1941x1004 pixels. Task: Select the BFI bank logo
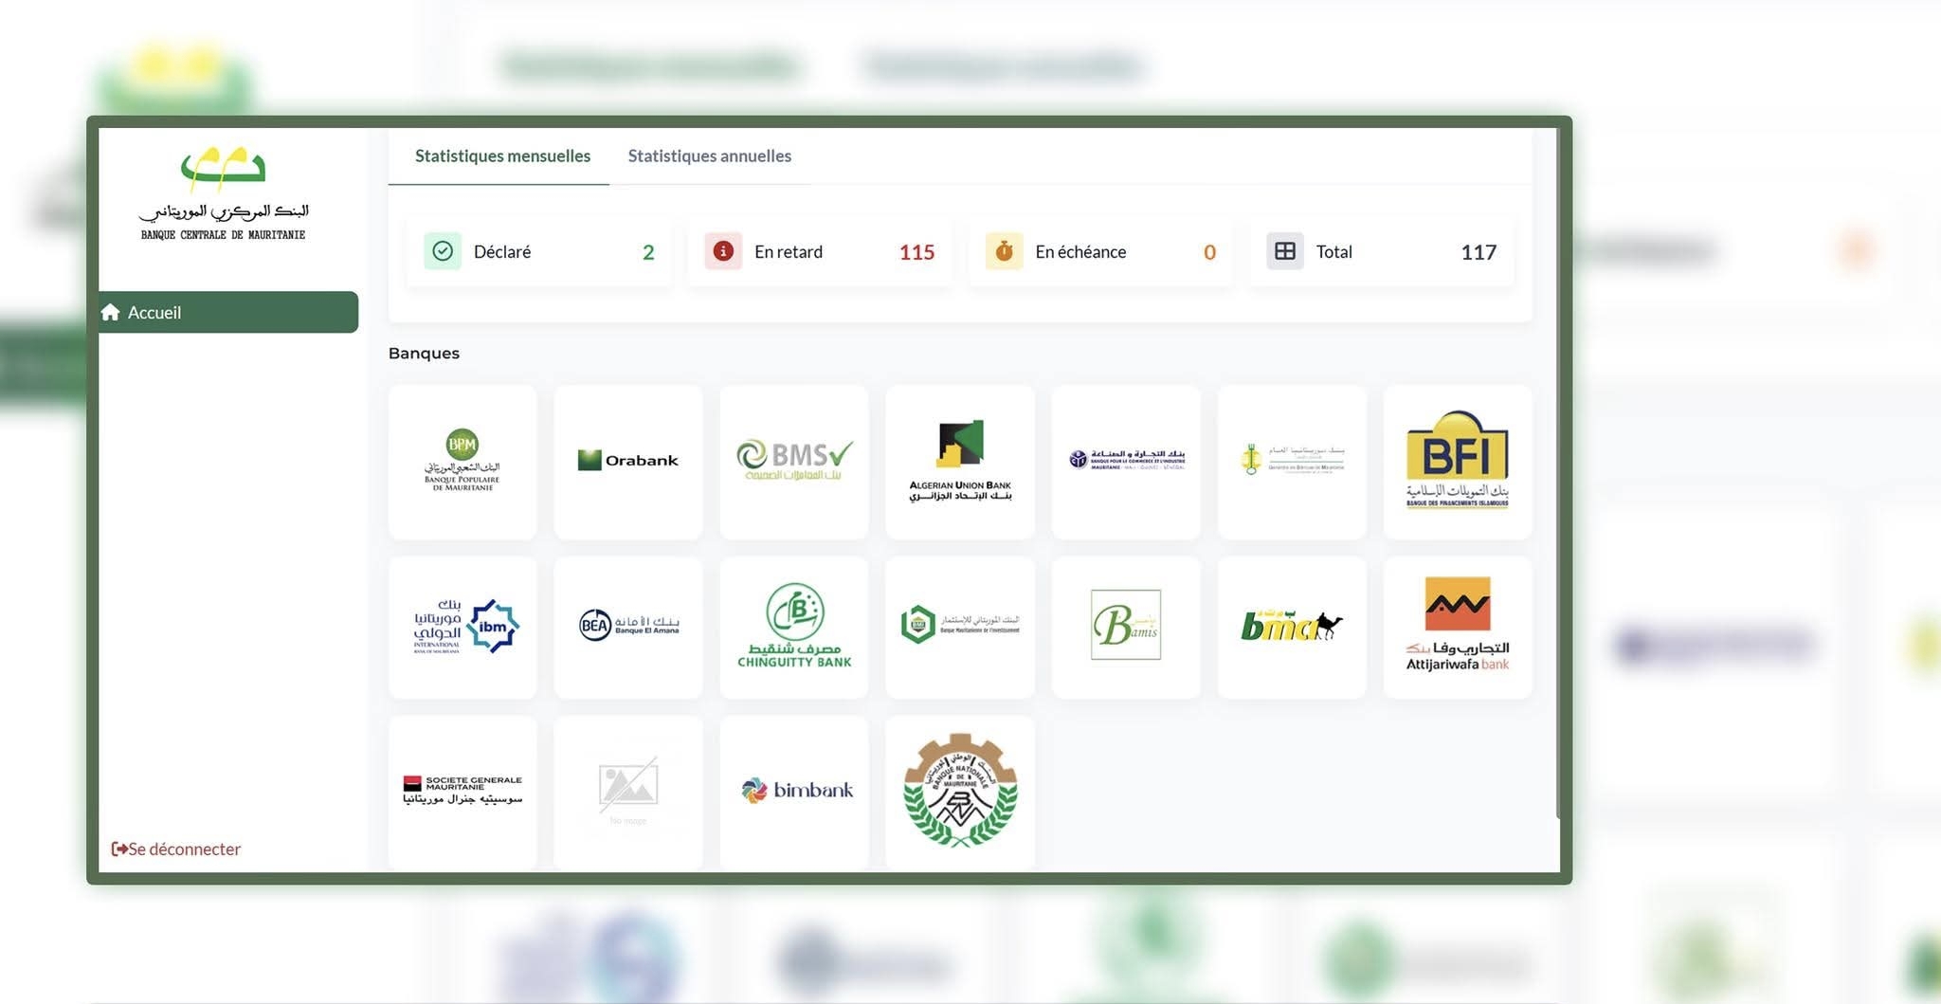coord(1457,461)
